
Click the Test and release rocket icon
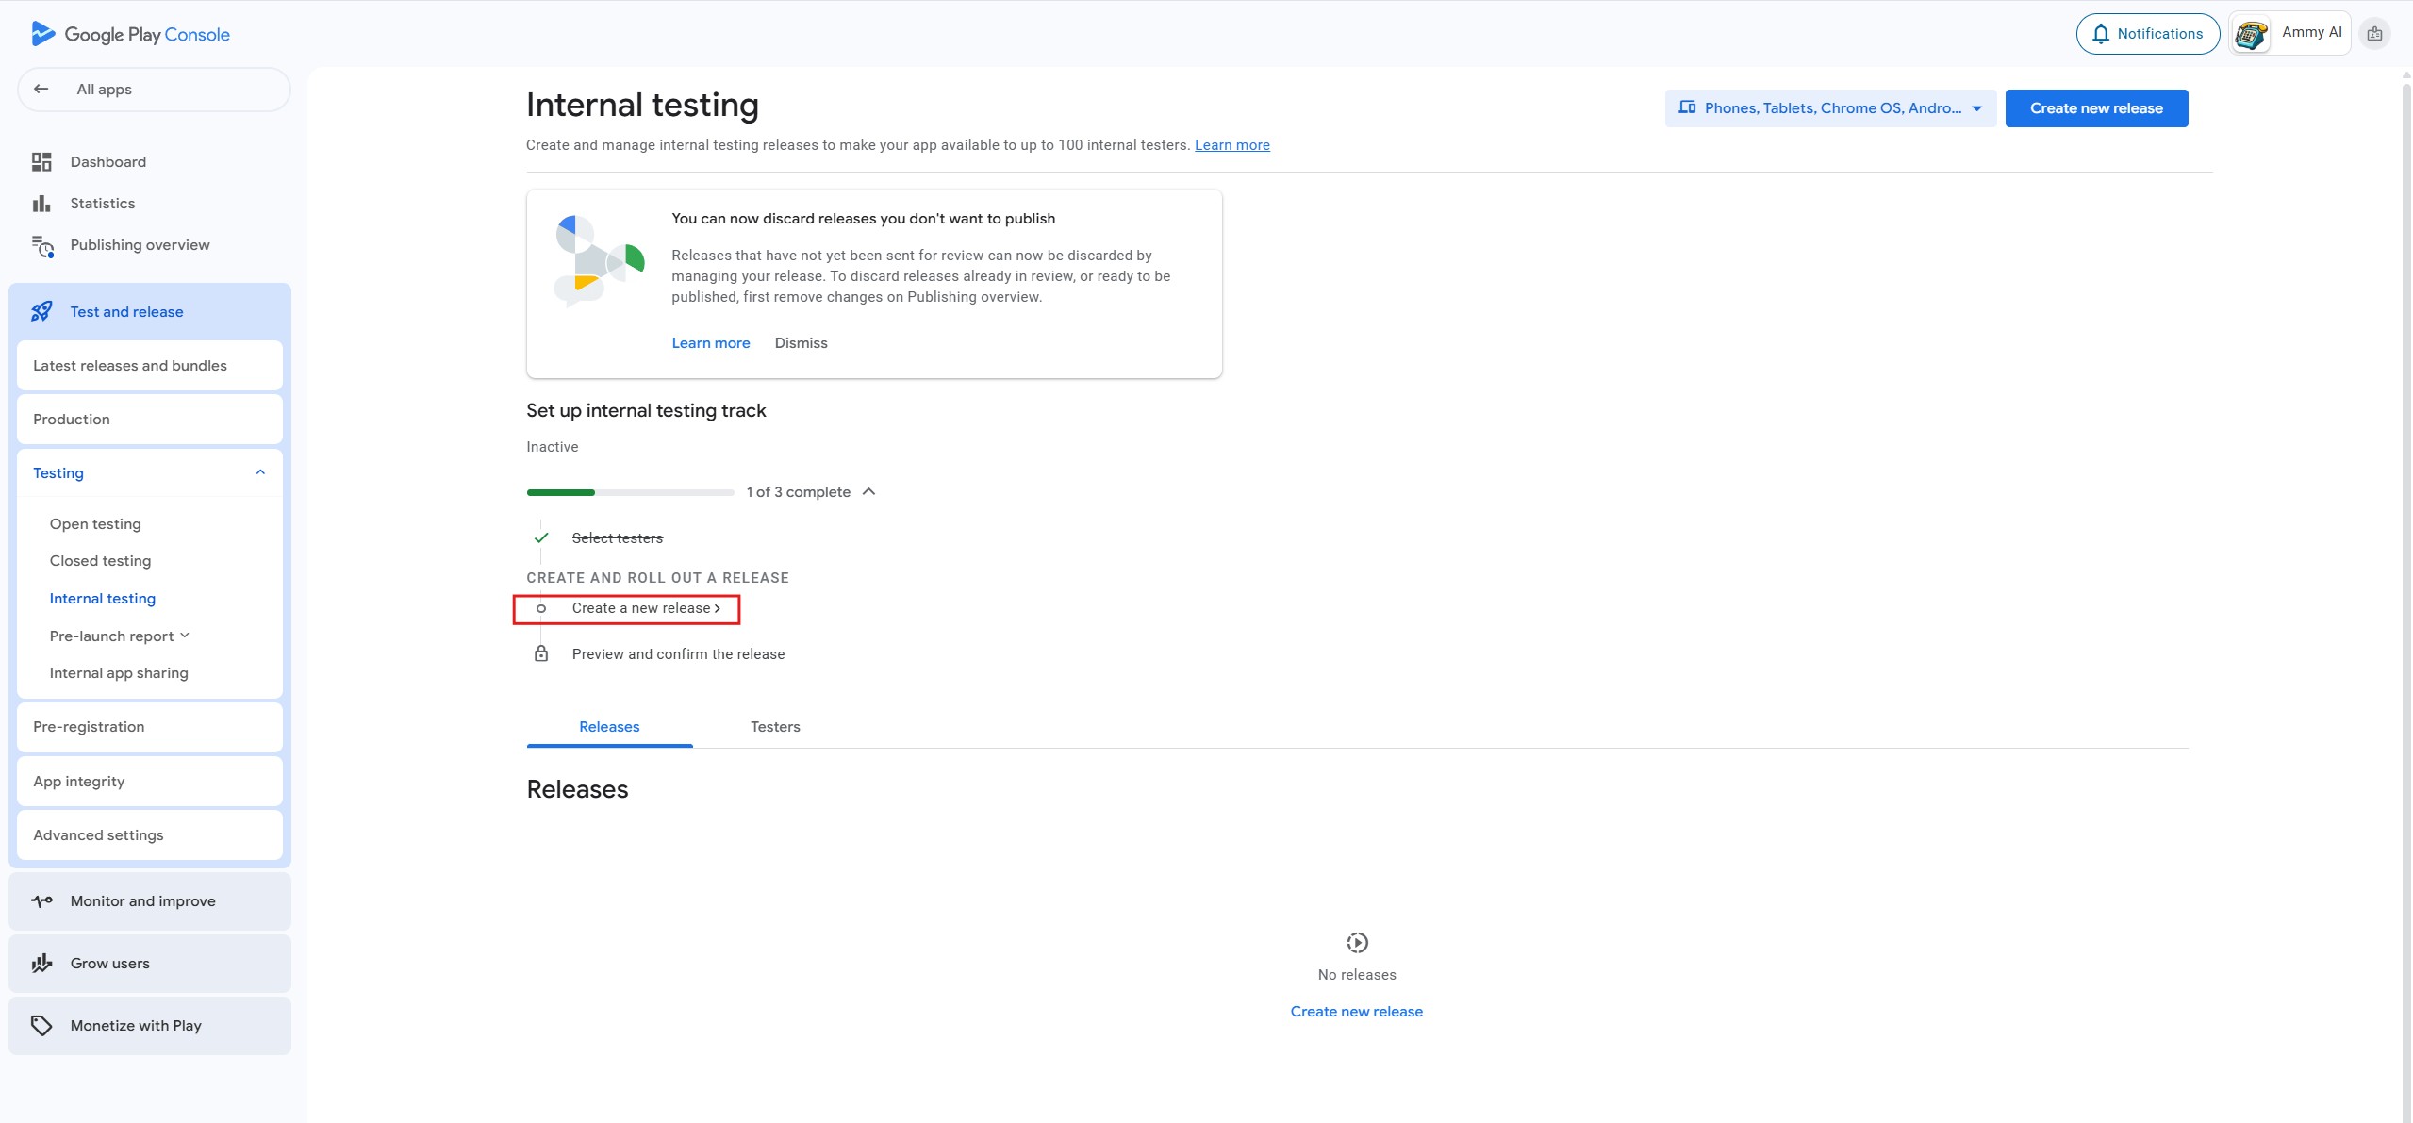pyautogui.click(x=41, y=312)
